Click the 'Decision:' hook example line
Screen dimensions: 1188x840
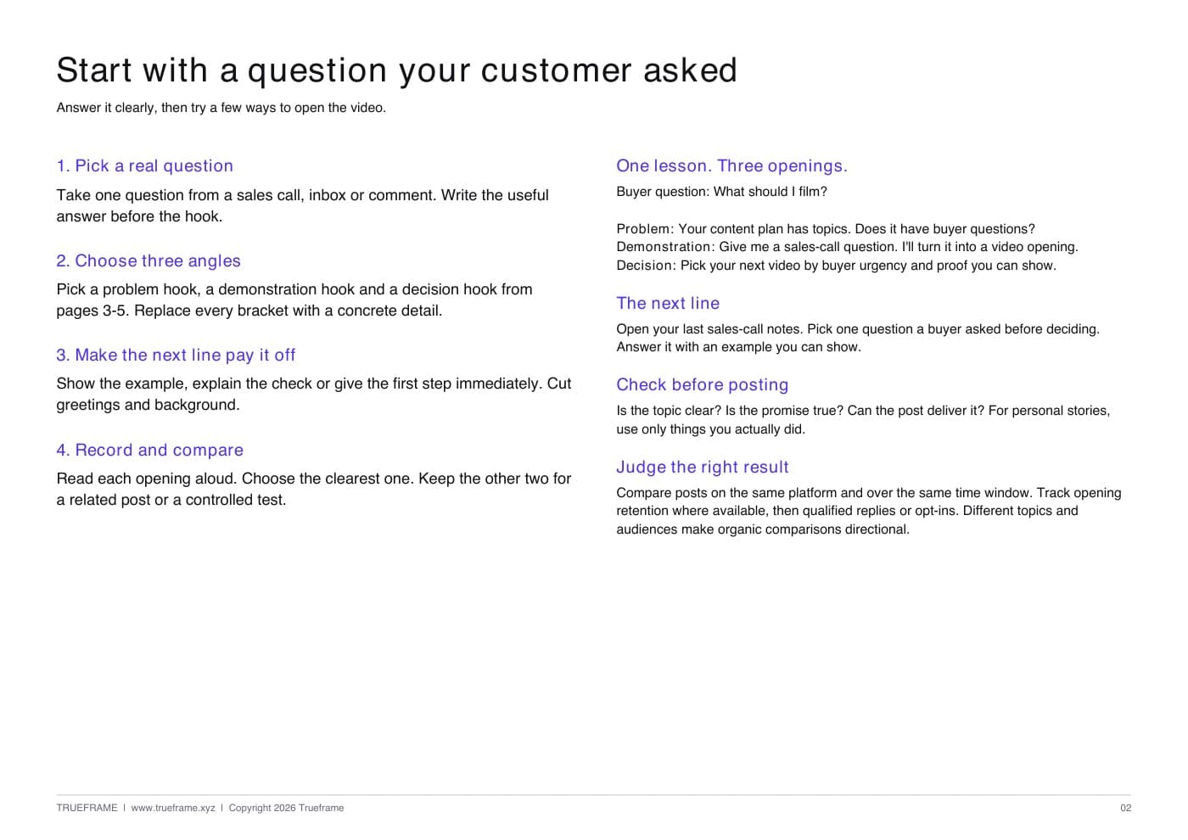pos(836,266)
